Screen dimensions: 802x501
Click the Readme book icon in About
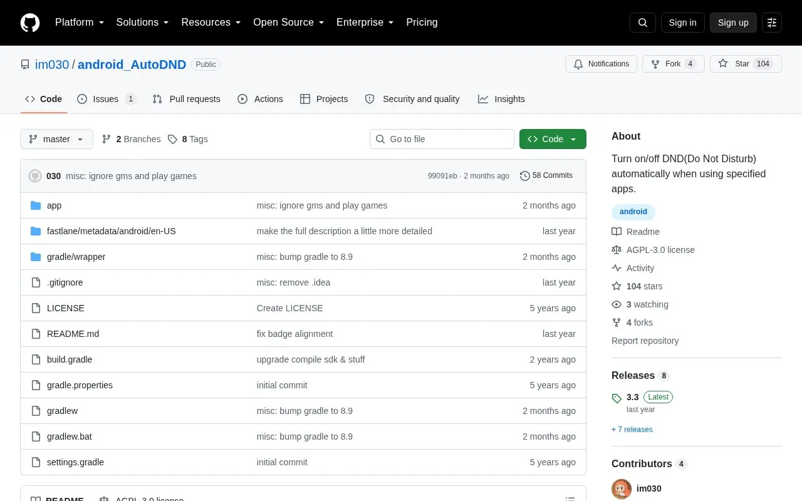click(x=617, y=232)
